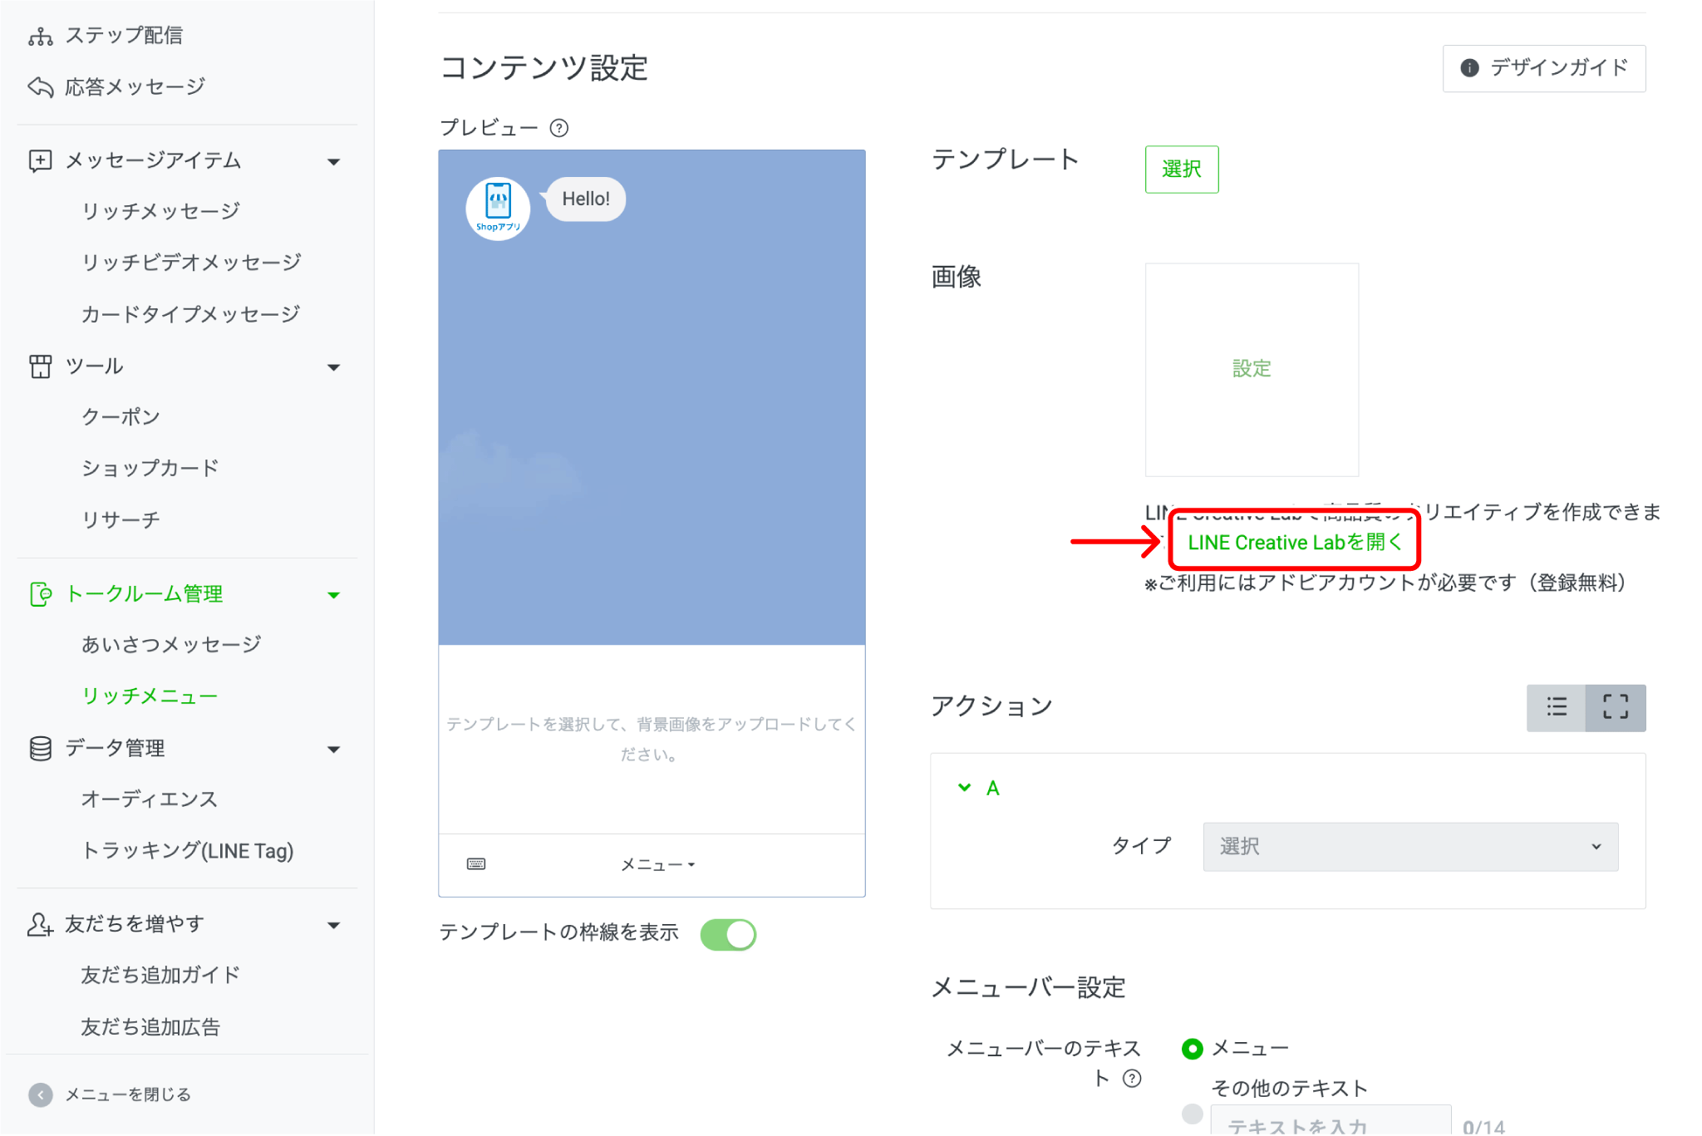Image resolution: width=1702 pixels, height=1136 pixels.
Task: Open the メニュー dropdown in the preview
Action: point(656,864)
